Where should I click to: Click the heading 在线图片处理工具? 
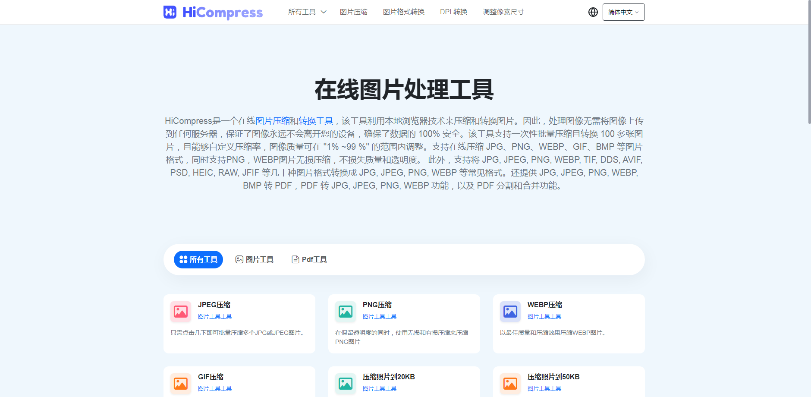point(404,90)
